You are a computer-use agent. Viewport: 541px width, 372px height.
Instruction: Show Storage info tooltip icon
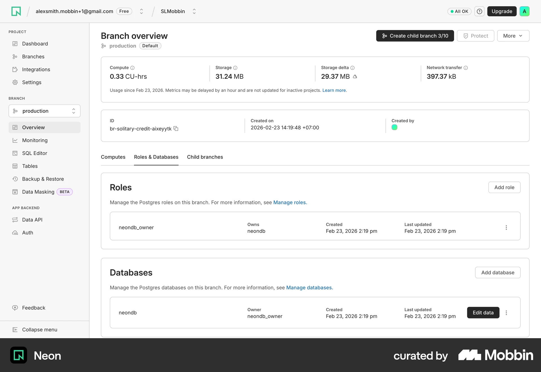pyautogui.click(x=235, y=68)
